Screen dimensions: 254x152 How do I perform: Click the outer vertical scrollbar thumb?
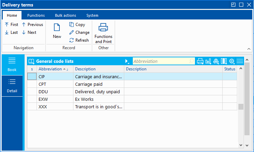[x=247, y=99]
